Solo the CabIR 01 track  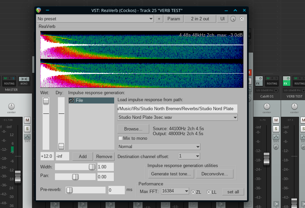point(276,129)
